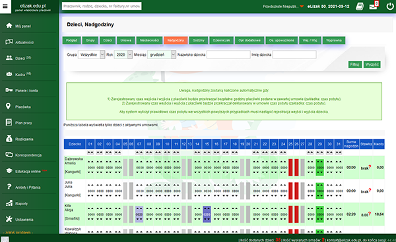Click the Panele i konta key icon
Screen dimensions: 396x242
coord(9,90)
